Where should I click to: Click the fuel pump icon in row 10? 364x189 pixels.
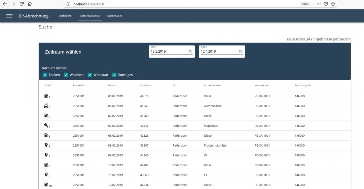(x=46, y=184)
